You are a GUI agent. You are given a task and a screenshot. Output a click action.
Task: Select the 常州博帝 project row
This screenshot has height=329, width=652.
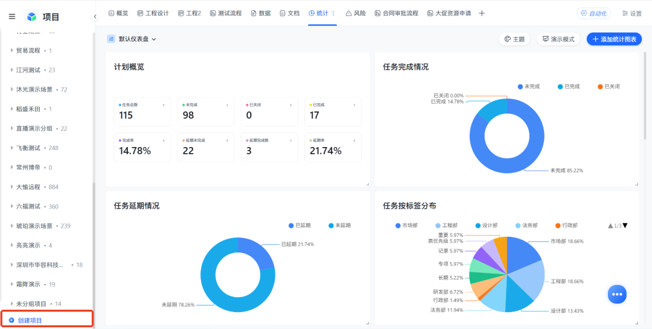[x=46, y=168]
